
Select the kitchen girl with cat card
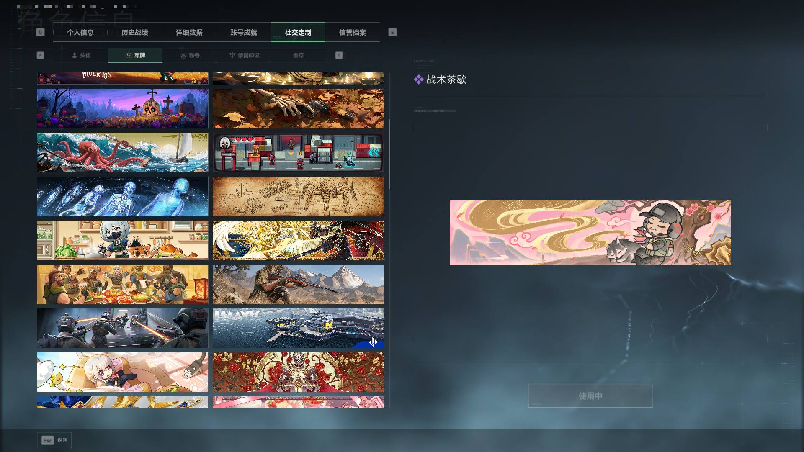(122, 240)
